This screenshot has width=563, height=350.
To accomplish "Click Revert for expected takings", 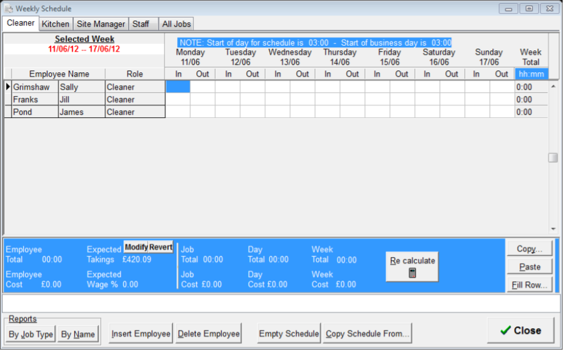I will pos(161,247).
